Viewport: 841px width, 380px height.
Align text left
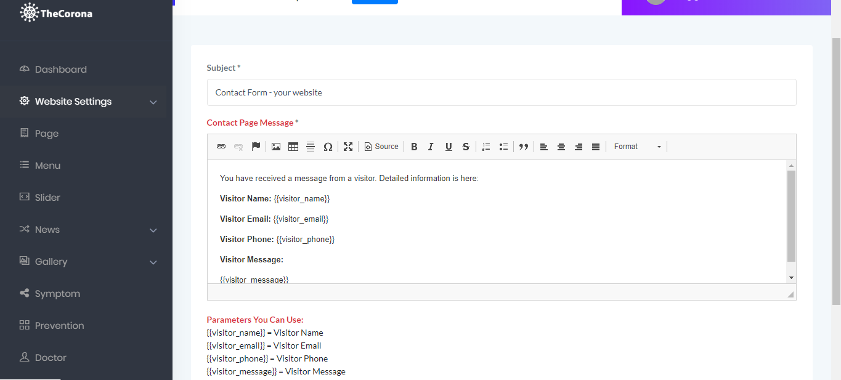click(544, 147)
